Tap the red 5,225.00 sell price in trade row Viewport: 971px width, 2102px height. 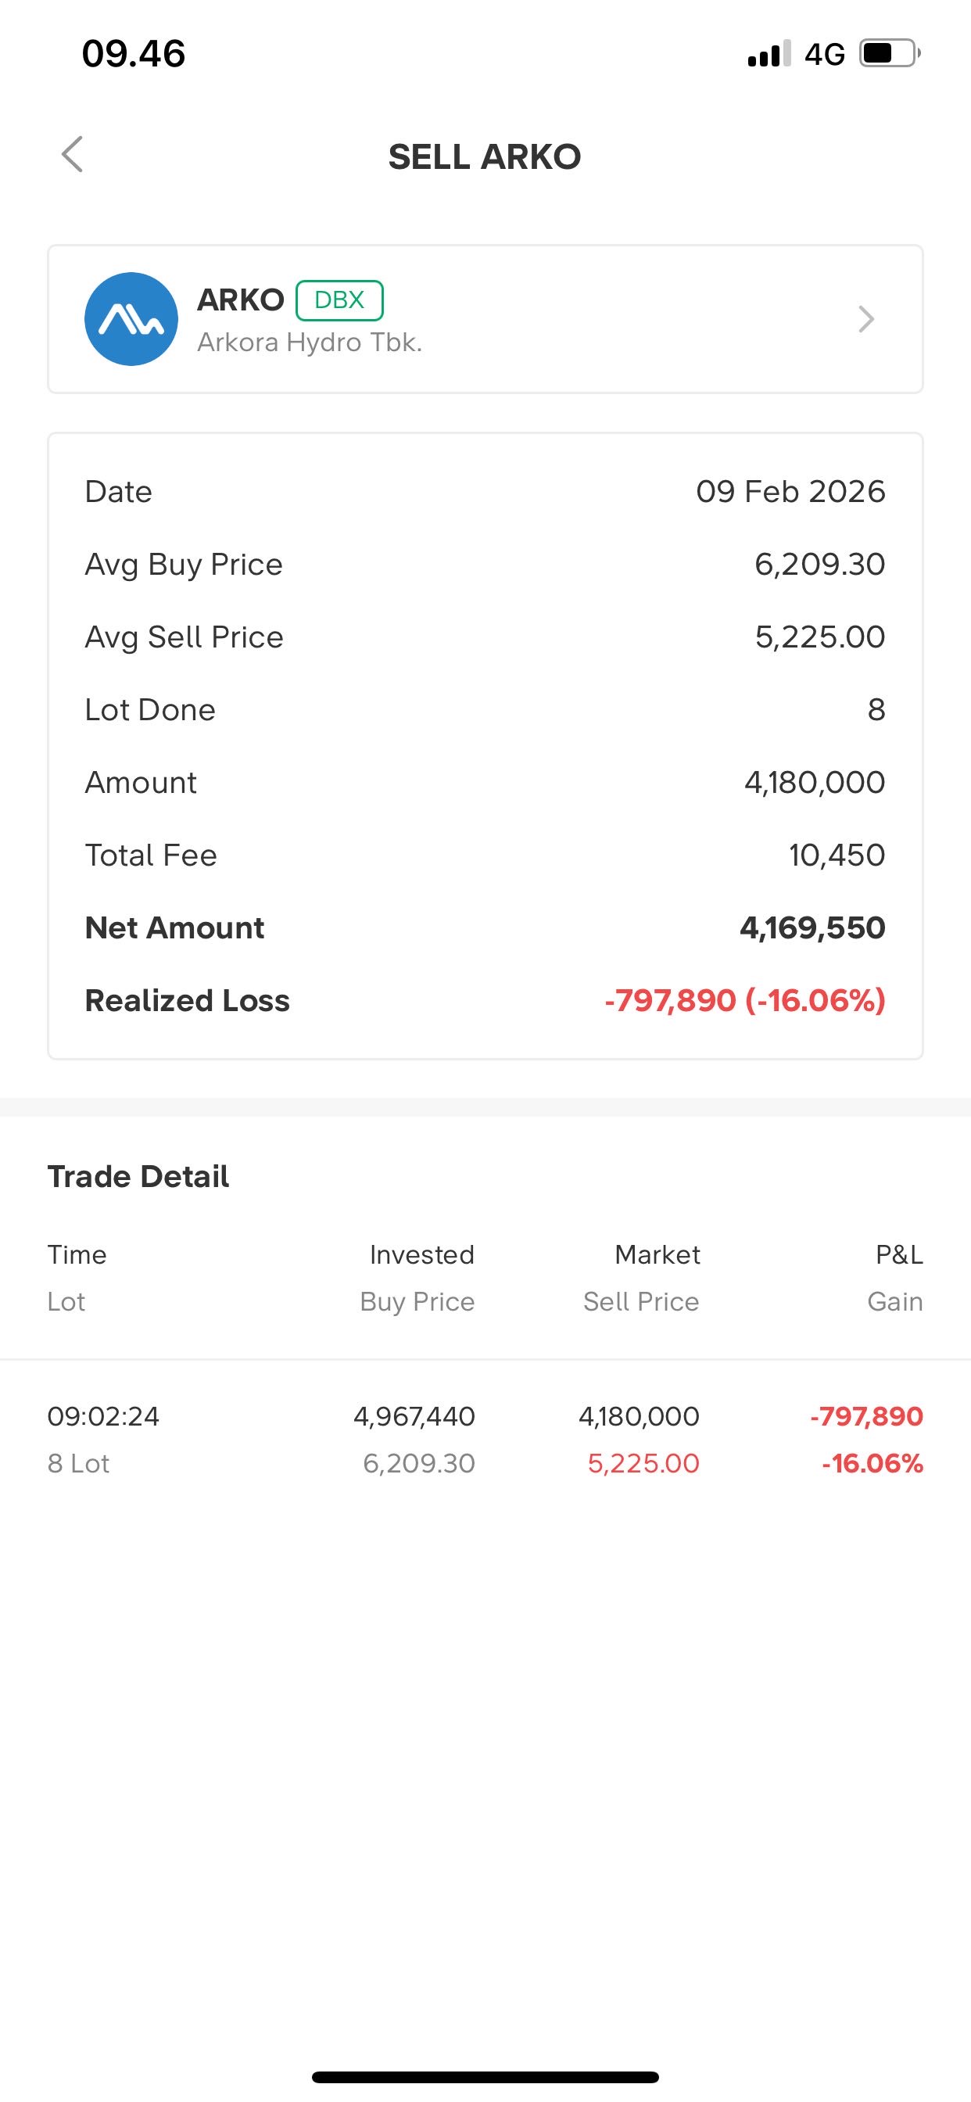point(643,1463)
